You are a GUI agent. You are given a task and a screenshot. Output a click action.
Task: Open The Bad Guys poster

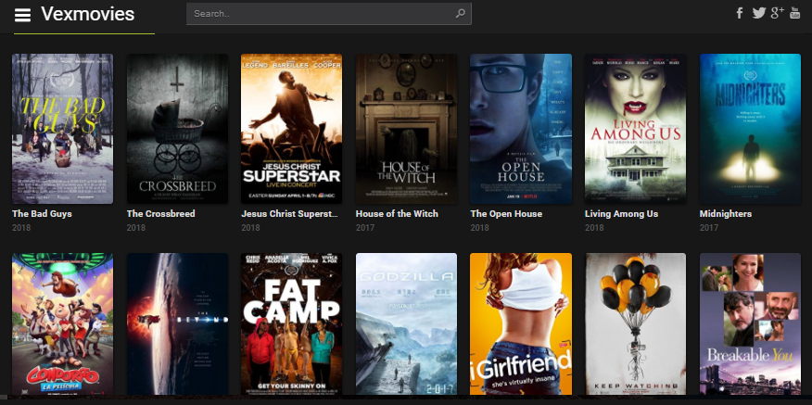coord(62,129)
